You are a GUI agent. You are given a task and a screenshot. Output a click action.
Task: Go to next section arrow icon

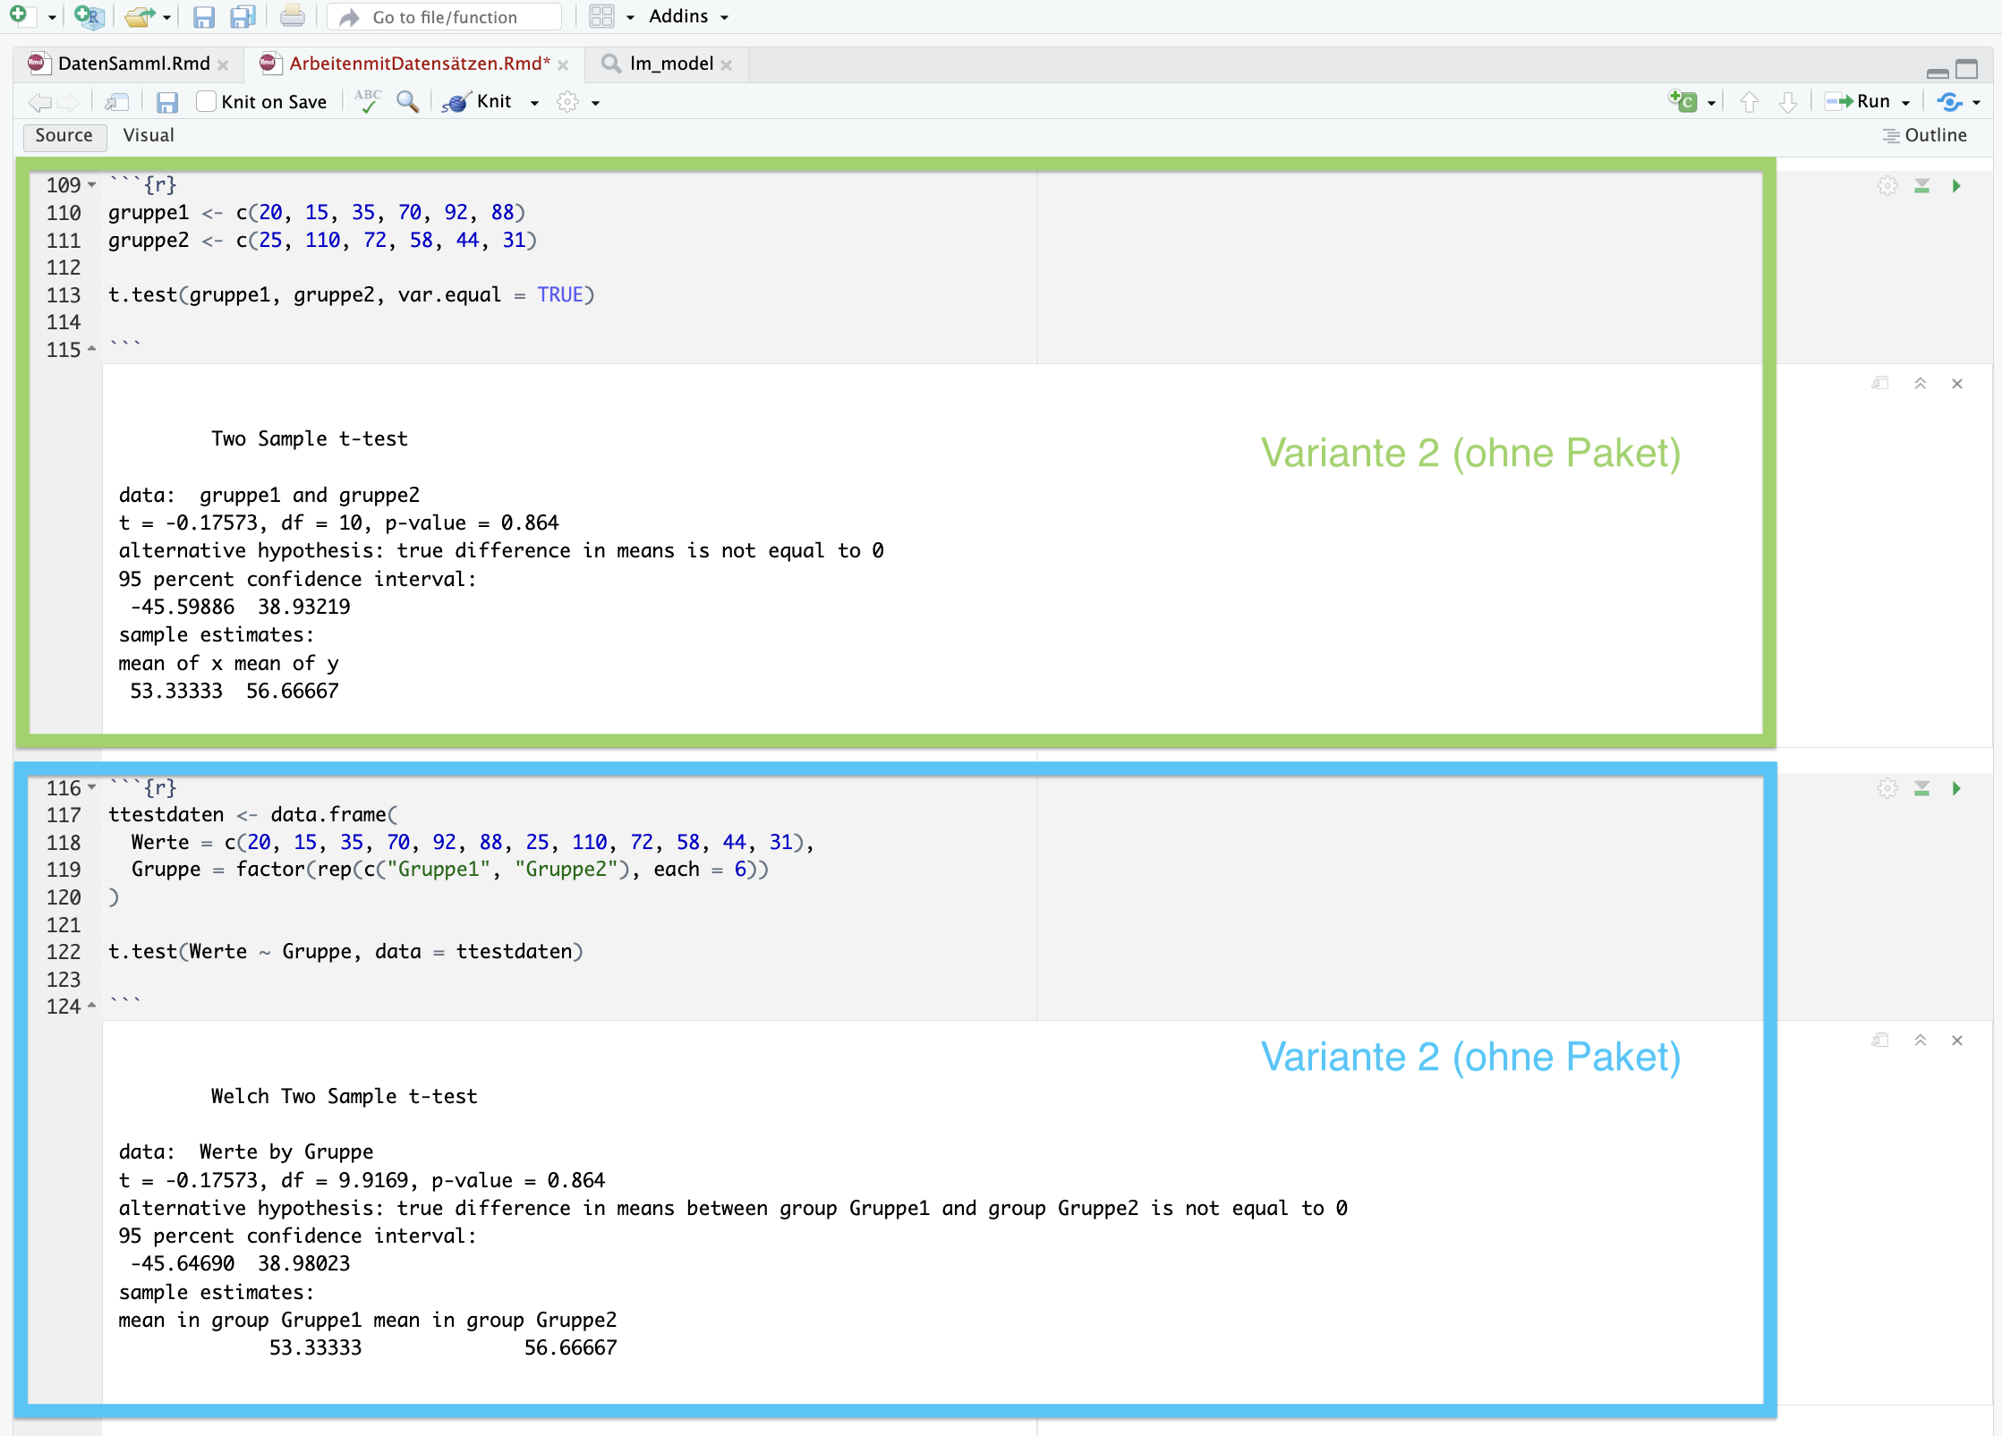click(x=1787, y=102)
